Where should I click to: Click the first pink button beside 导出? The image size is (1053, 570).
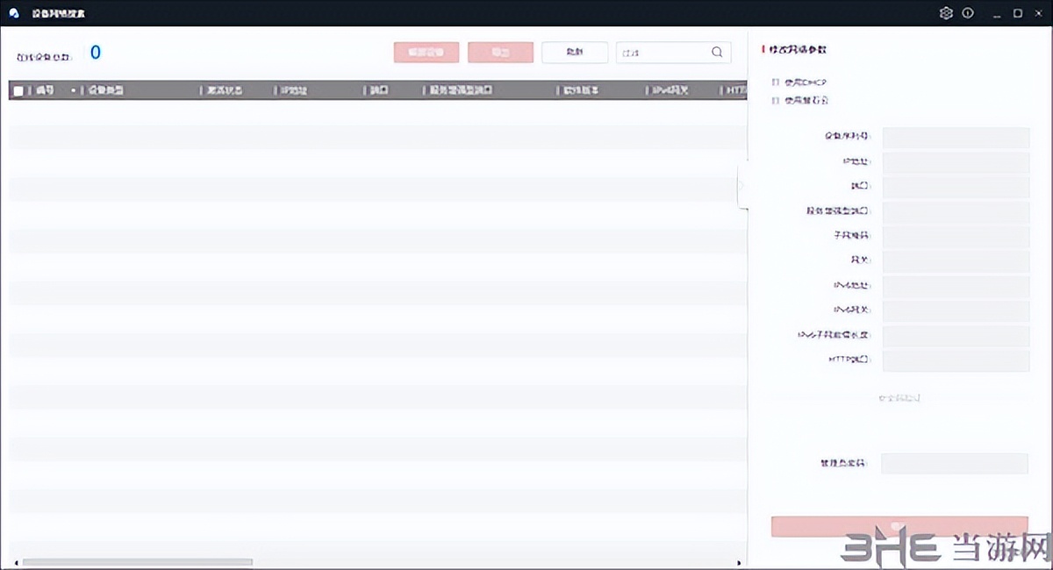tap(426, 53)
